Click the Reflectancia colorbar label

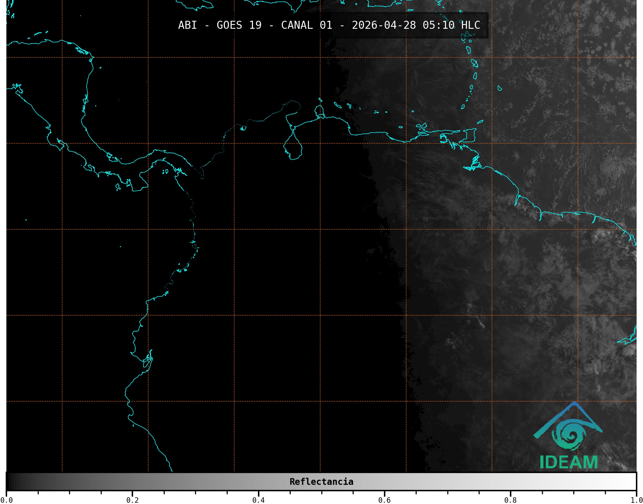click(x=321, y=482)
